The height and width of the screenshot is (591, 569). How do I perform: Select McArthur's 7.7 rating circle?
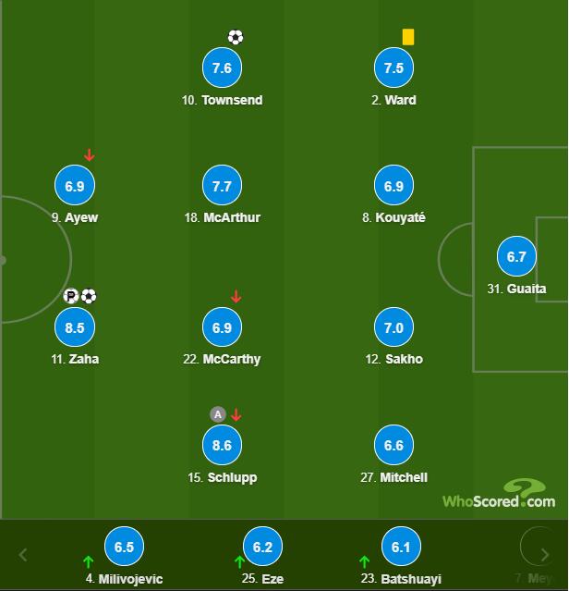pos(222,186)
